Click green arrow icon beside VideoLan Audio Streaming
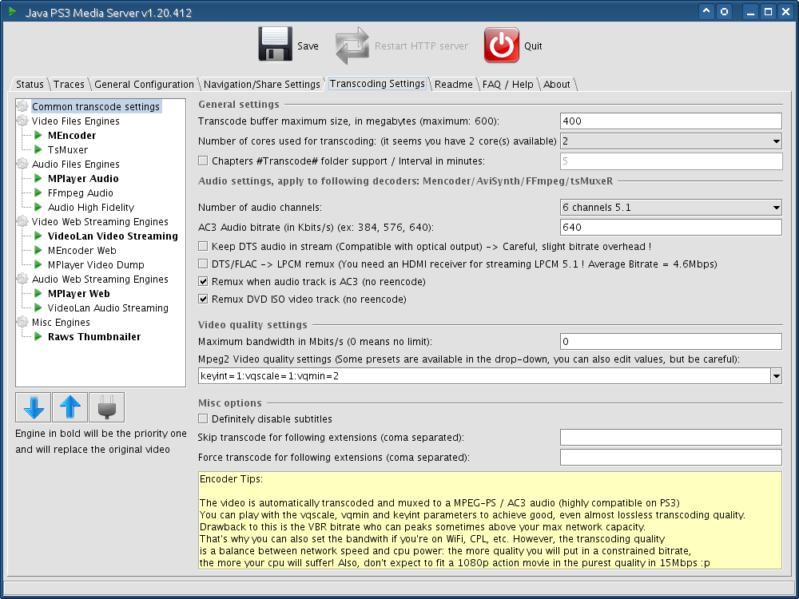 [38, 308]
